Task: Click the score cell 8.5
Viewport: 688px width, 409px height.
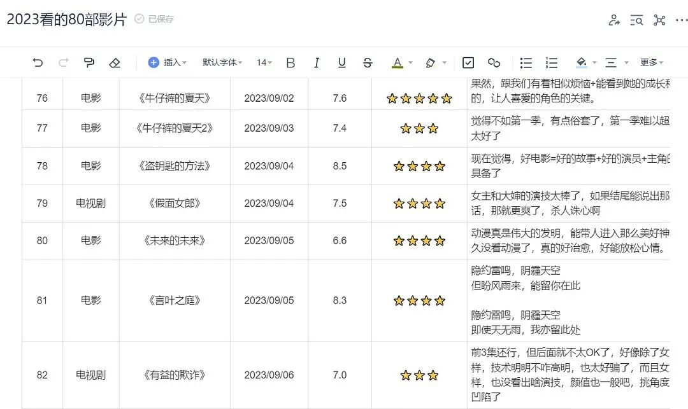Action: pyautogui.click(x=340, y=166)
